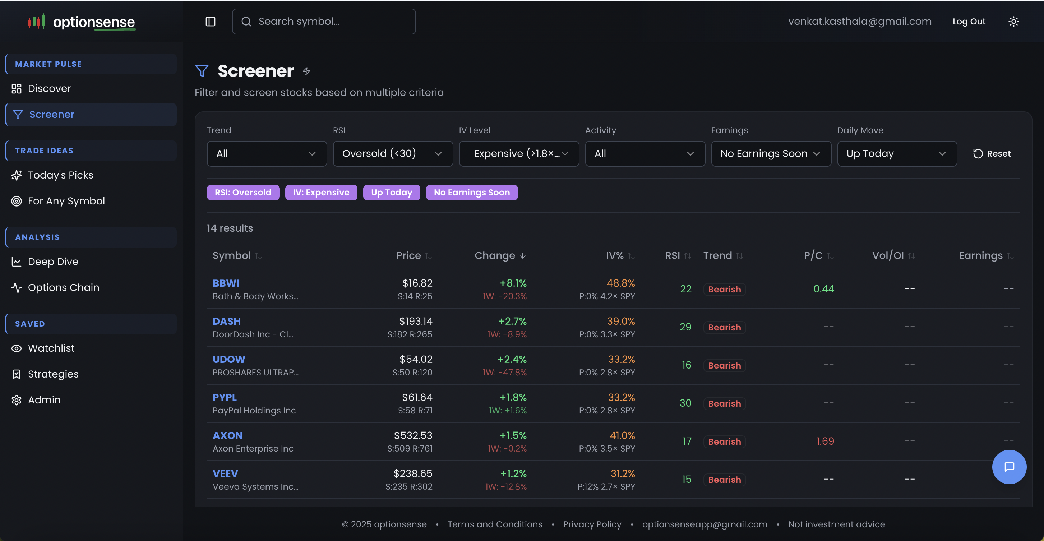Select the Discover grid icon

pyautogui.click(x=17, y=88)
